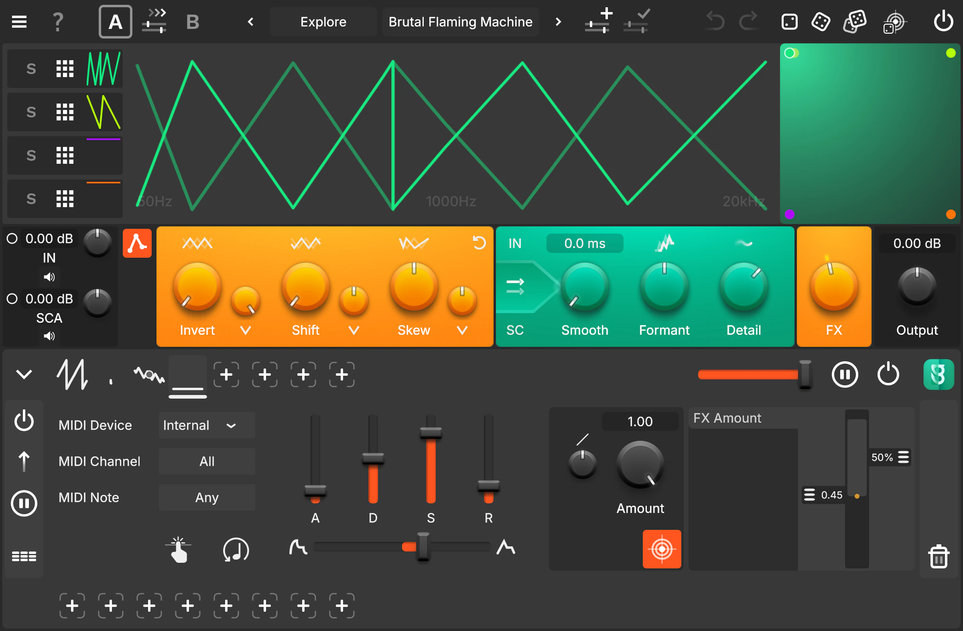Collapse the bottom panel with the chevron
This screenshot has height=631, width=963.
coord(24,374)
